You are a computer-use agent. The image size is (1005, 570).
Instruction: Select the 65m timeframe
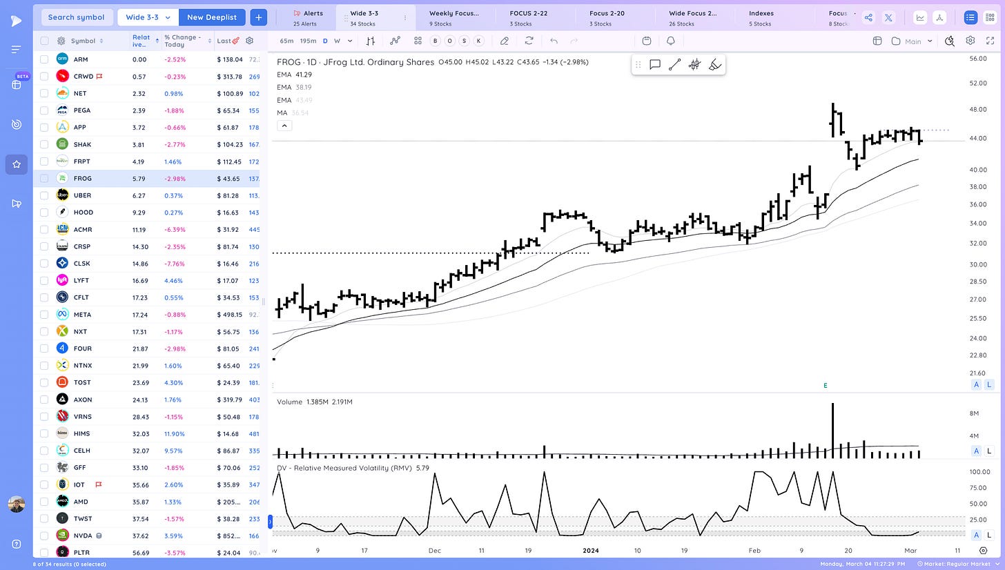[x=286, y=41]
